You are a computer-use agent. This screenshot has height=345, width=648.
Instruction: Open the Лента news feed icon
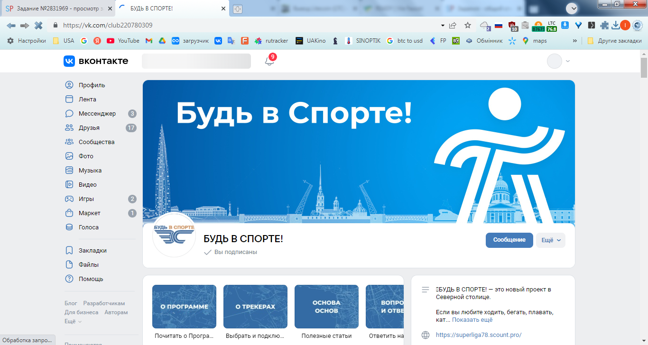[69, 100]
